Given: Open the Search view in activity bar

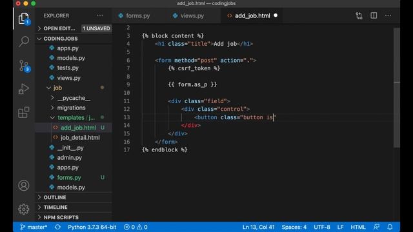Looking at the screenshot, I should pos(24,41).
